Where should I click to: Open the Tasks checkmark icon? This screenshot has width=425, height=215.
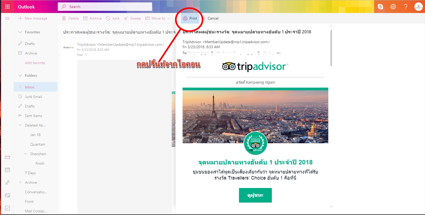(x=7, y=208)
